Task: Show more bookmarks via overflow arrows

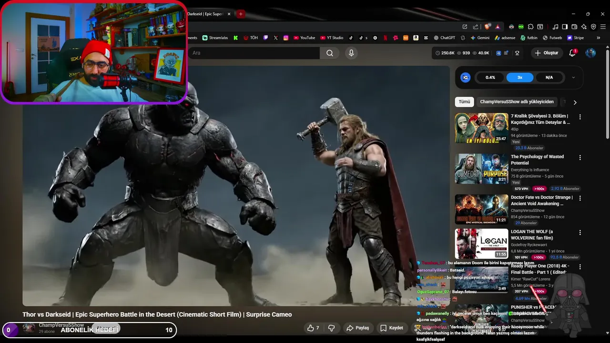Action: pos(599,38)
